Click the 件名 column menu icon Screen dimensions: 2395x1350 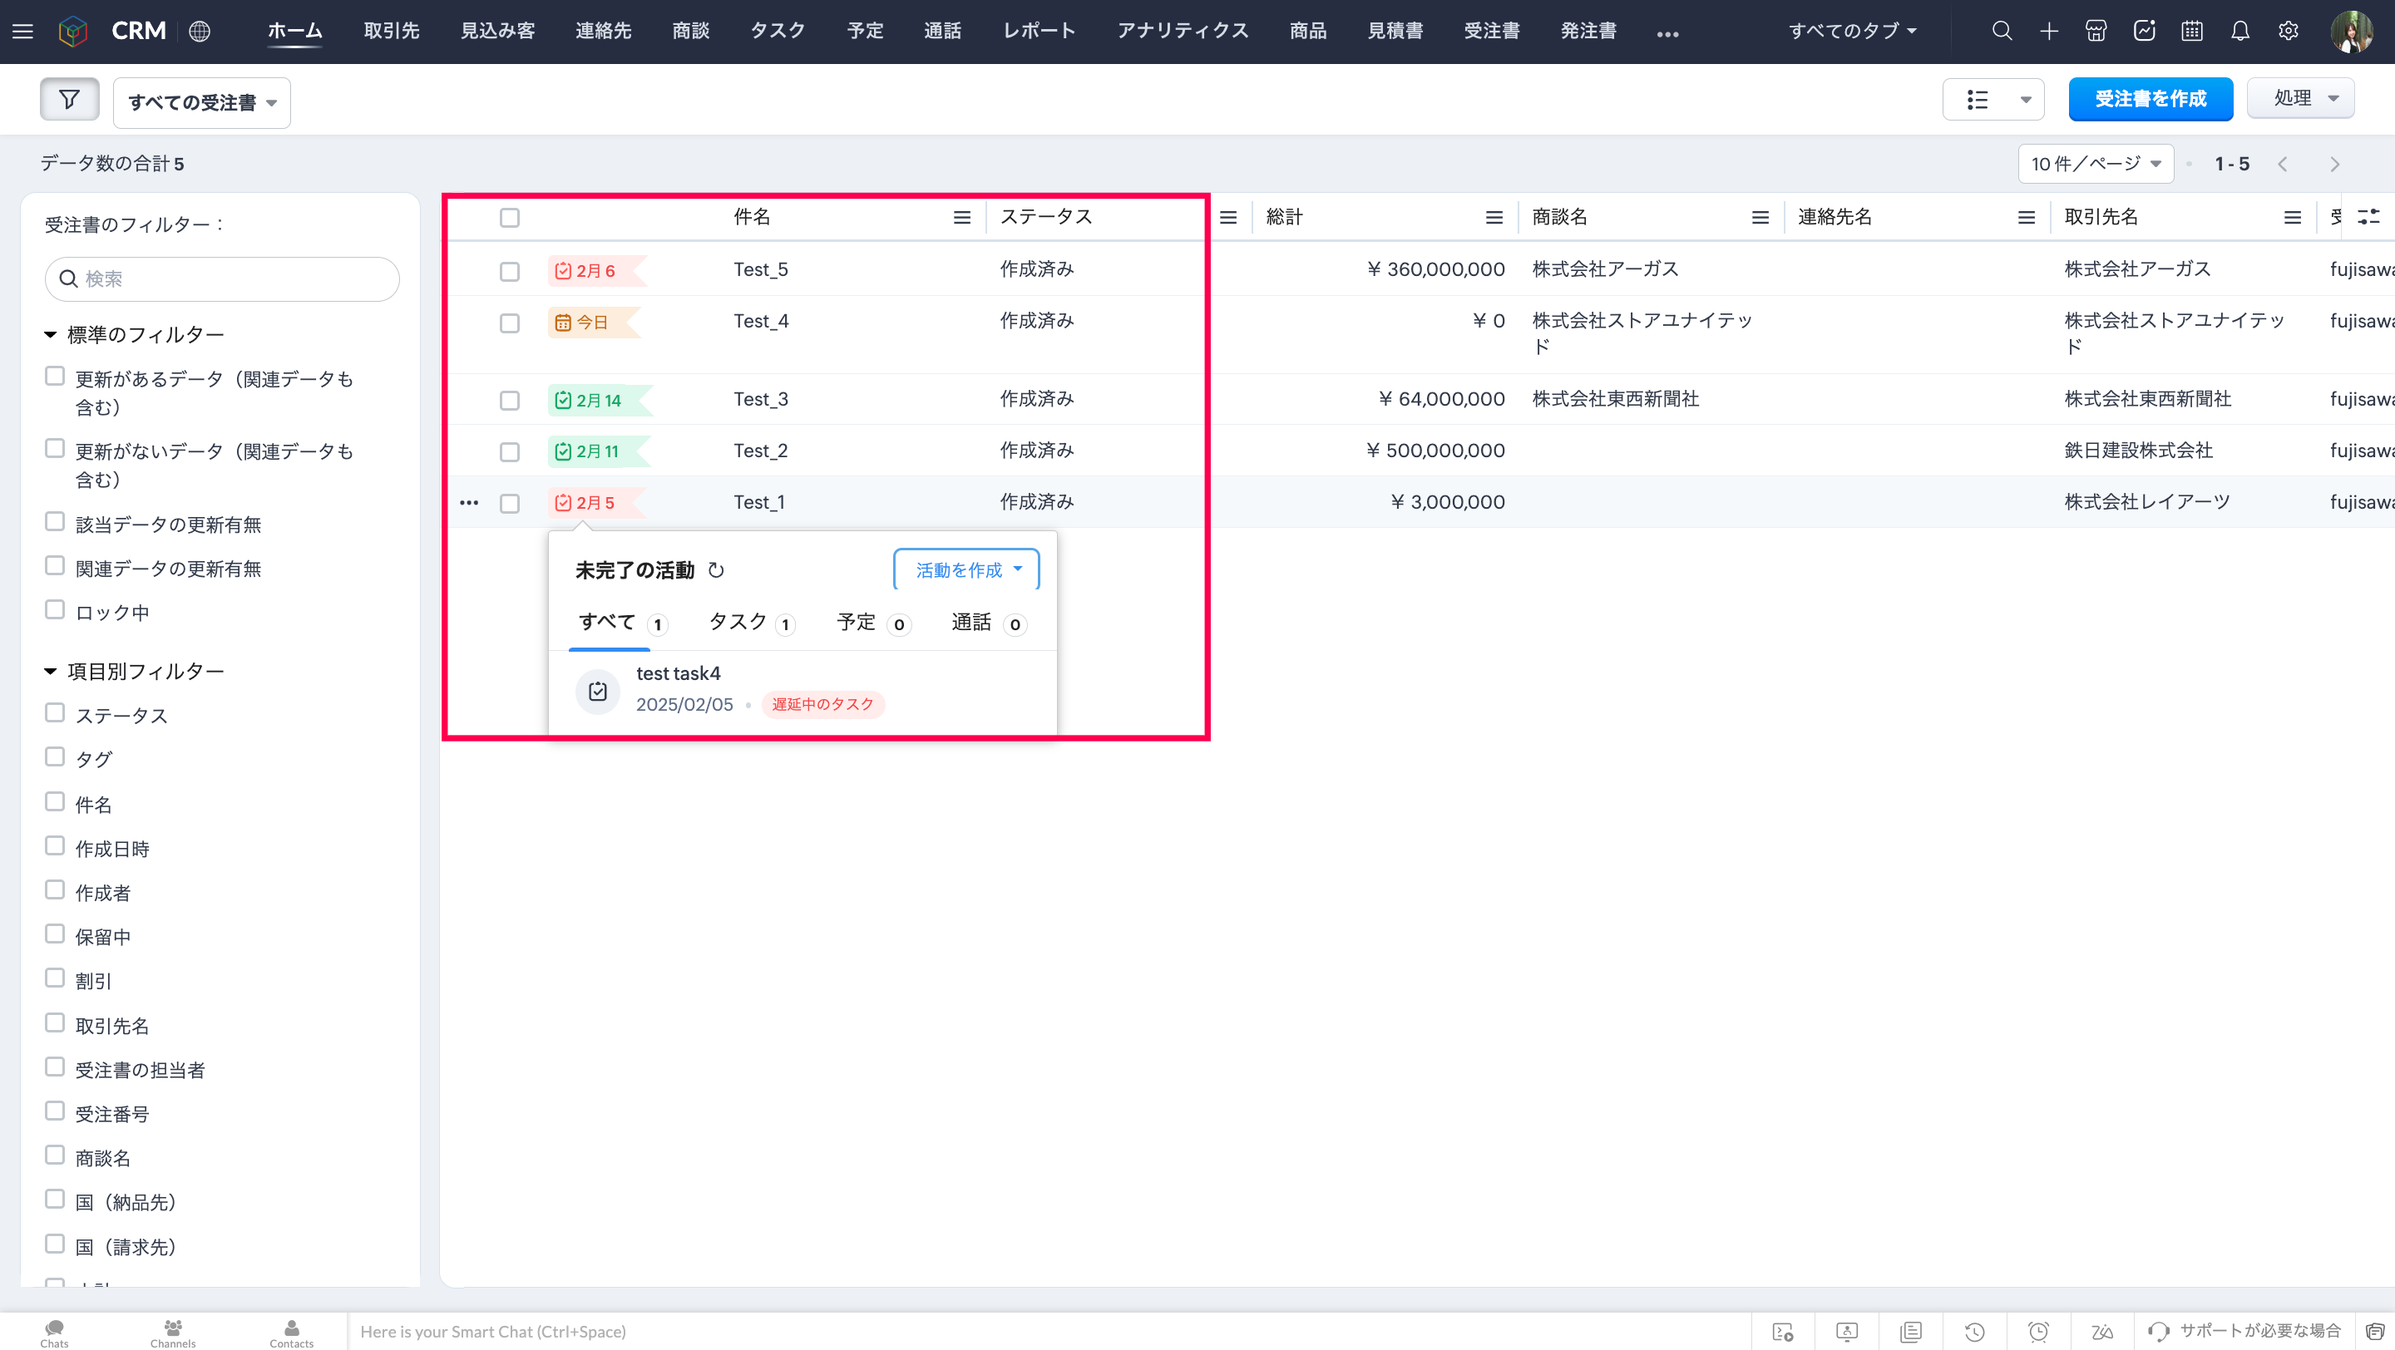(x=961, y=218)
